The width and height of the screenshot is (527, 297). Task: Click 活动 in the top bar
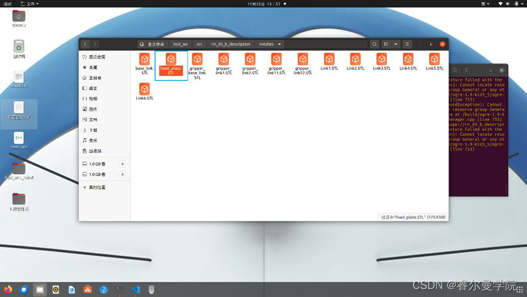[7, 4]
